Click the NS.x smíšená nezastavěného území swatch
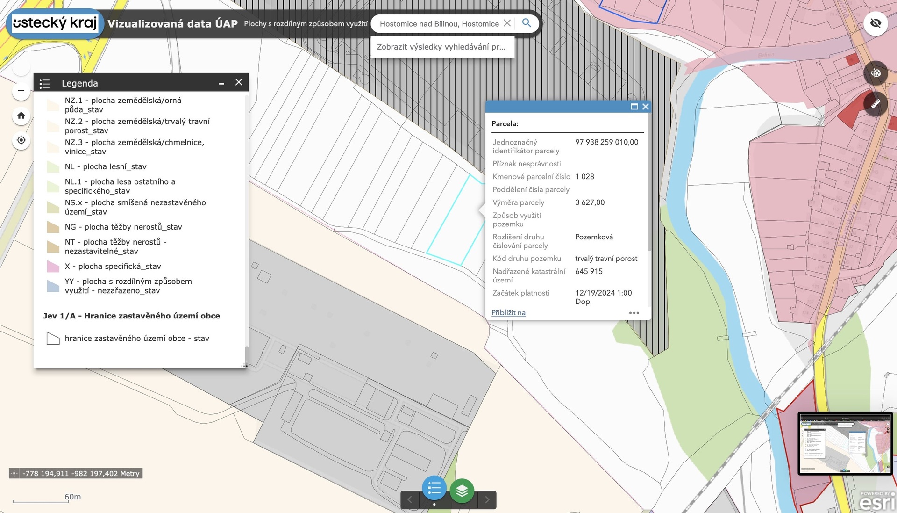897x513 pixels. coord(53,207)
